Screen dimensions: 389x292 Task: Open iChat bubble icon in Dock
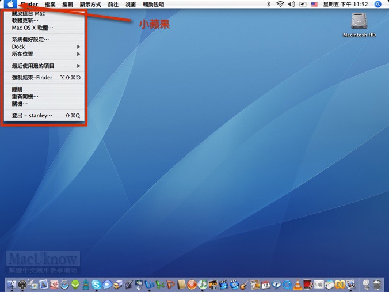click(107, 285)
